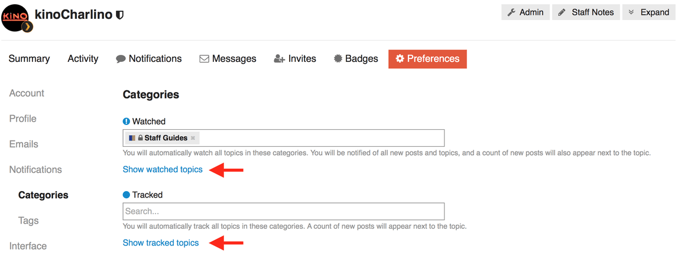Open Invites tab with user-plus icon
This screenshot has width=681, height=256.
(x=295, y=59)
